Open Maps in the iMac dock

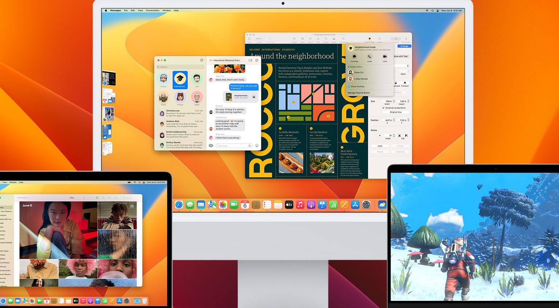(x=212, y=205)
